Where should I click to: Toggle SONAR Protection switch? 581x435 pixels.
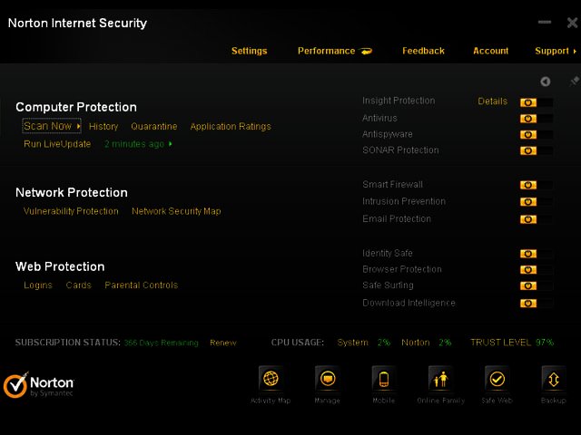click(x=537, y=150)
